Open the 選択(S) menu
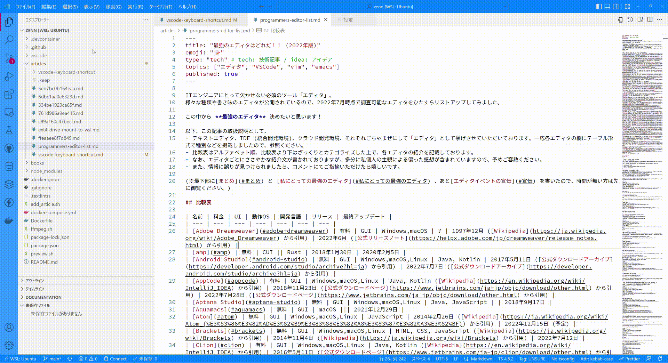668x363 pixels. (70, 7)
